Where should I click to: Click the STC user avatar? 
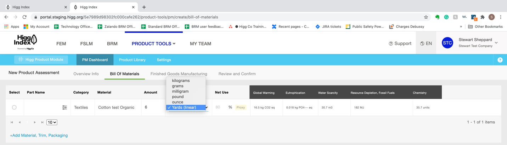pos(447,43)
